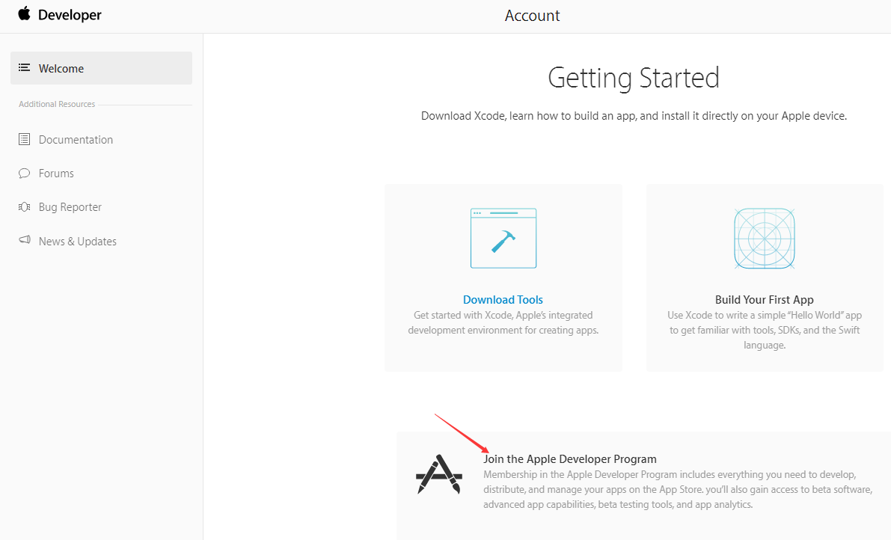Open Documentation from the sidebar
This screenshot has width=891, height=540.
(76, 140)
